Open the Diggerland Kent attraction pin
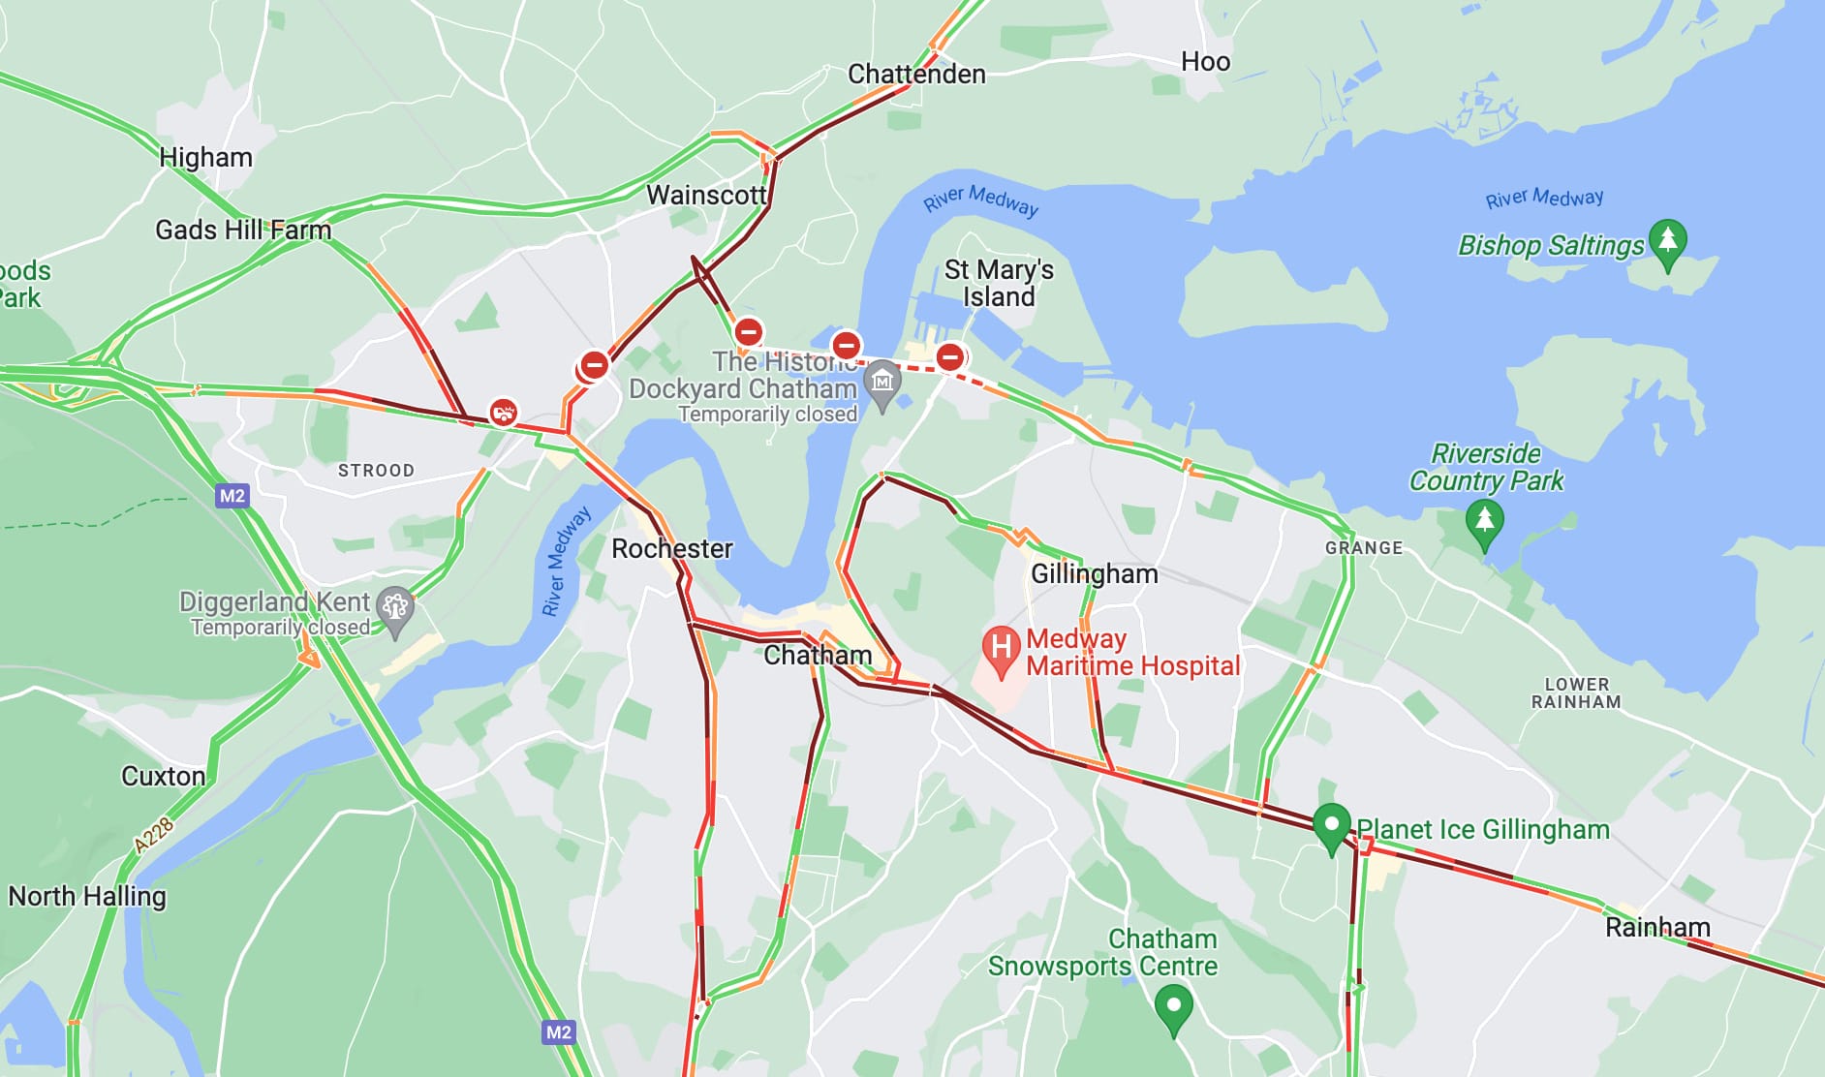The height and width of the screenshot is (1077, 1825). click(395, 613)
